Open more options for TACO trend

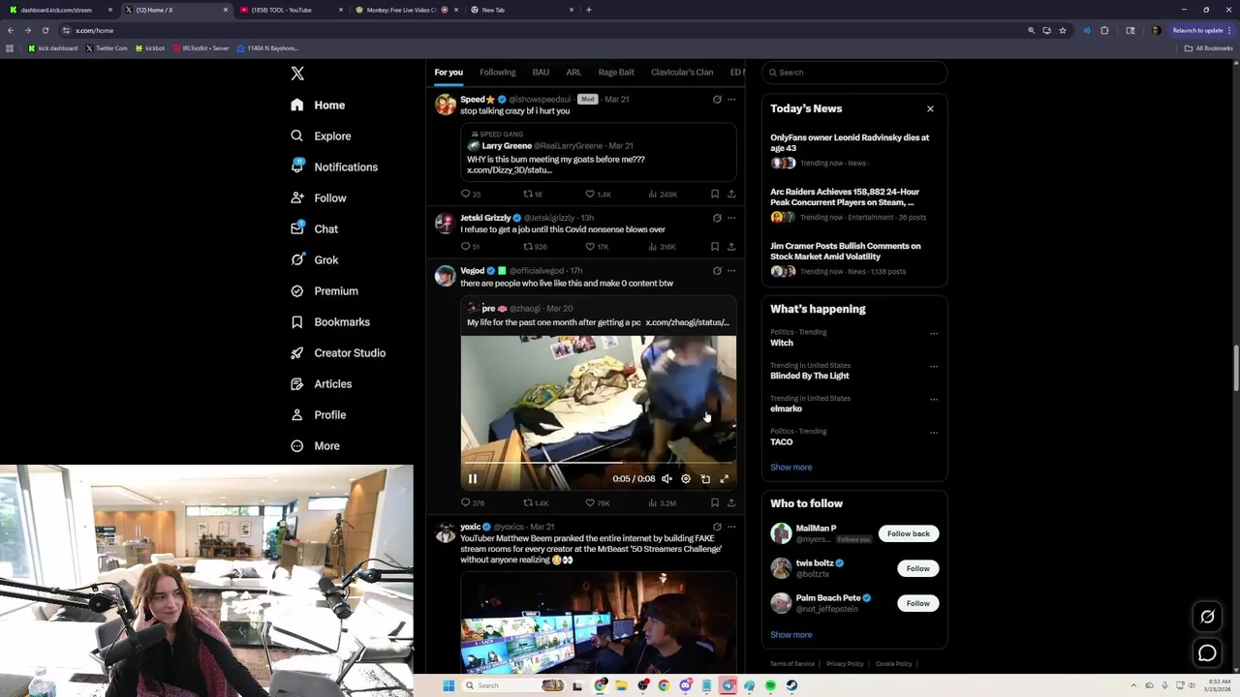934,433
